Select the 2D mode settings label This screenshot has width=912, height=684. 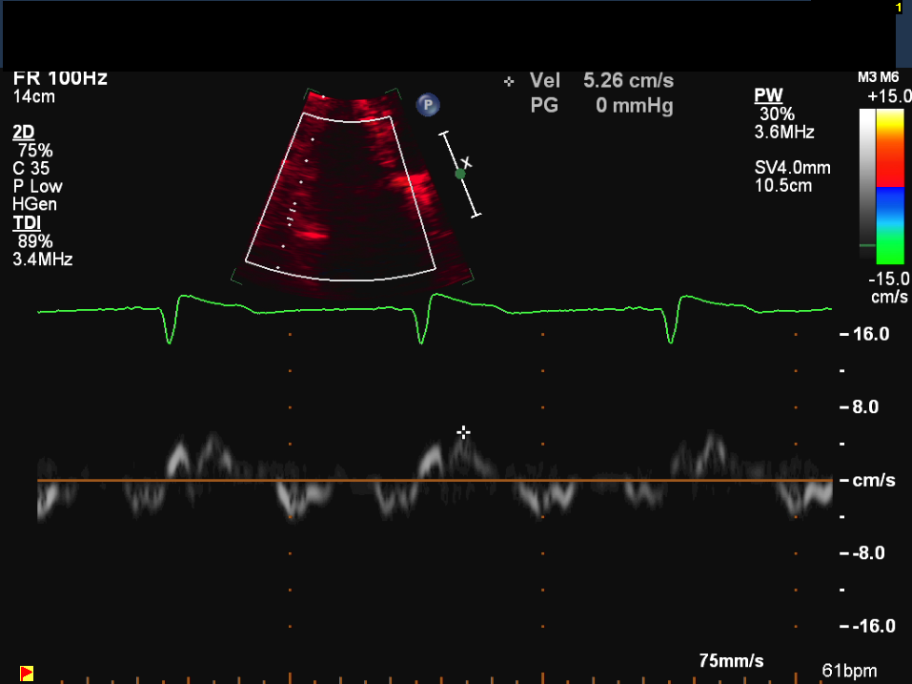click(x=23, y=132)
